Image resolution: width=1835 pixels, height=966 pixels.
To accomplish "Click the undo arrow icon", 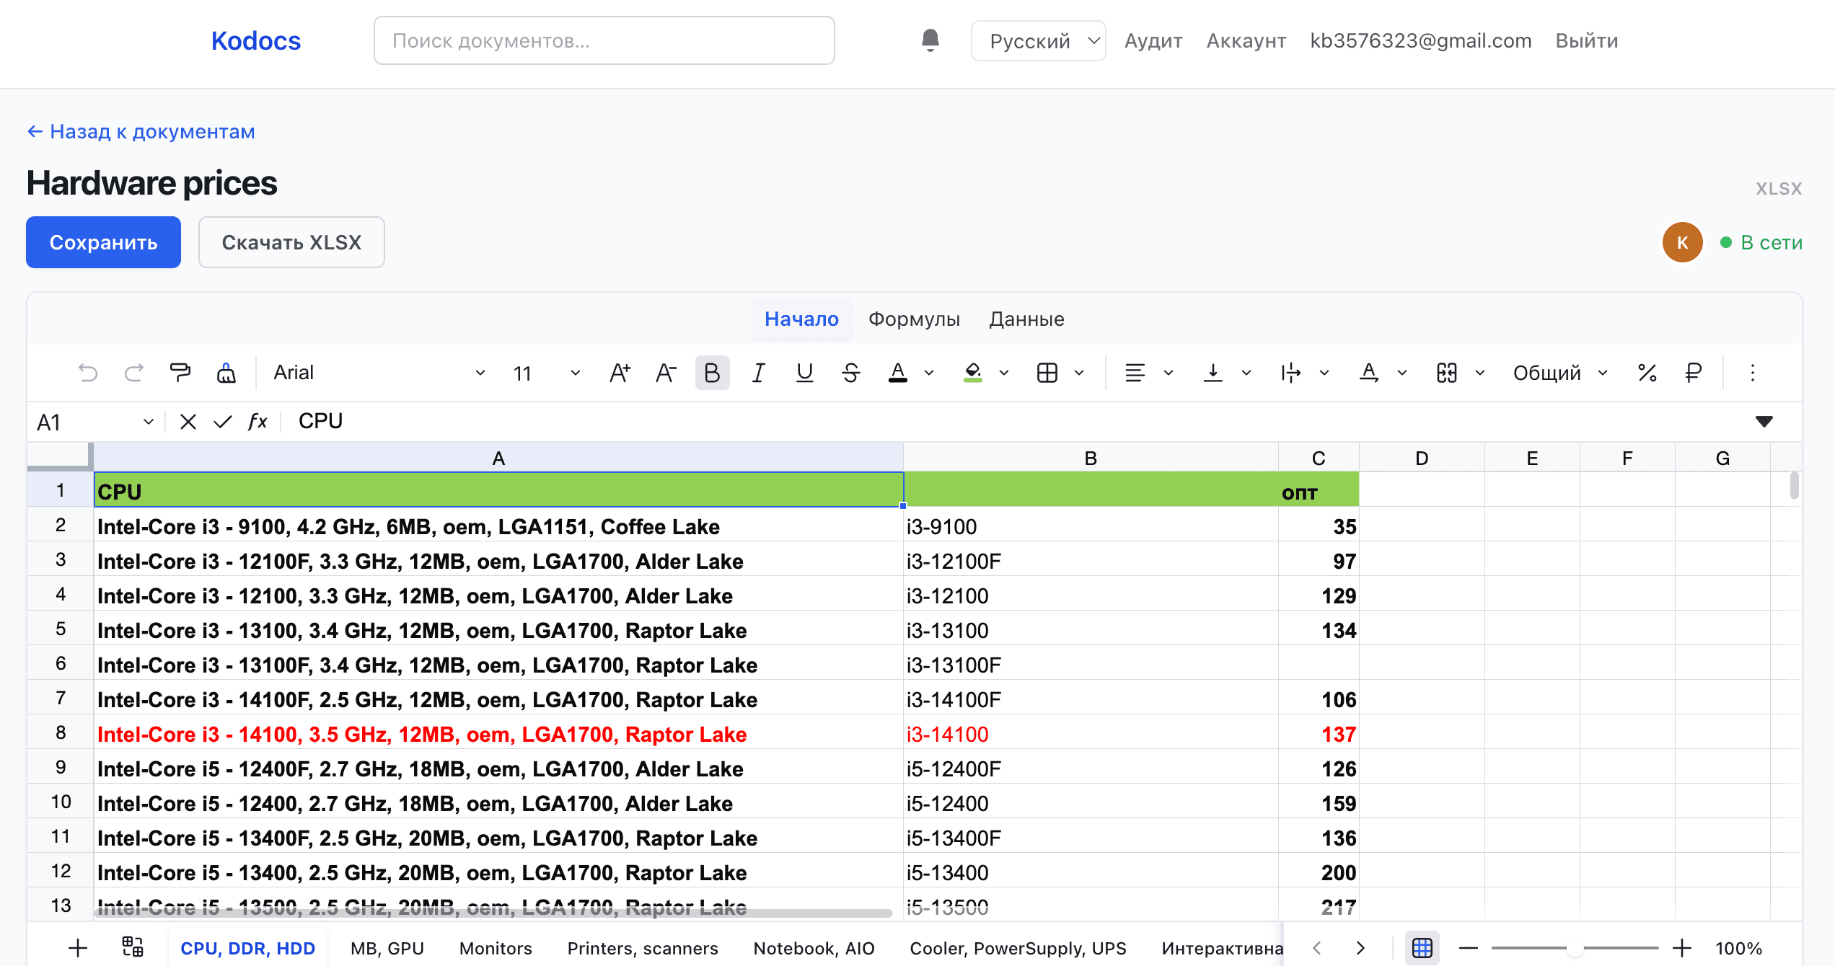I will (88, 373).
